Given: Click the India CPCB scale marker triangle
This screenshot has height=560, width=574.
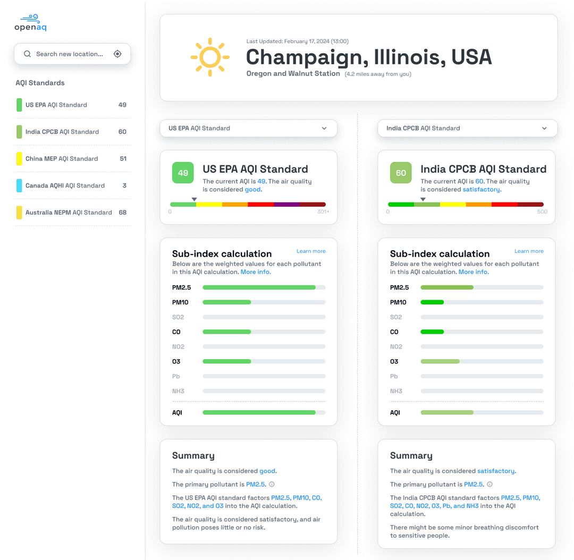Looking at the screenshot, I should coord(423,199).
